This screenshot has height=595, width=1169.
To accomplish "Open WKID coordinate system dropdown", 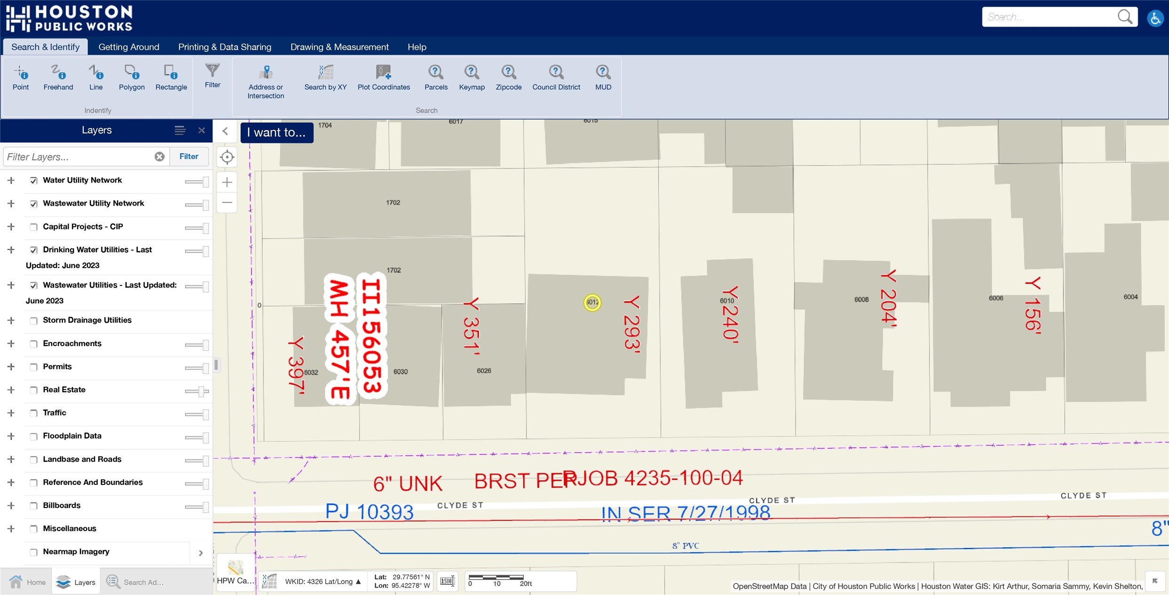I will [323, 581].
